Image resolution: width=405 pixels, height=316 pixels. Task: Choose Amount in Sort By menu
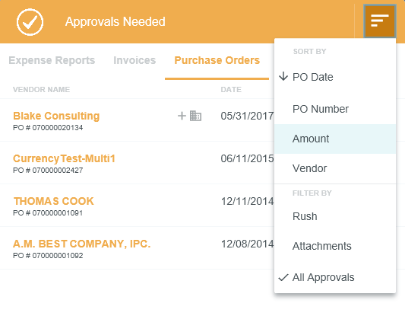tap(335, 139)
